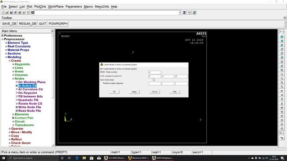
Task: Select the Oblique View icon
Action: (x=282, y=41)
